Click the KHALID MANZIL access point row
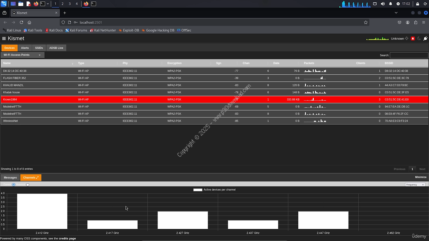 point(214,85)
